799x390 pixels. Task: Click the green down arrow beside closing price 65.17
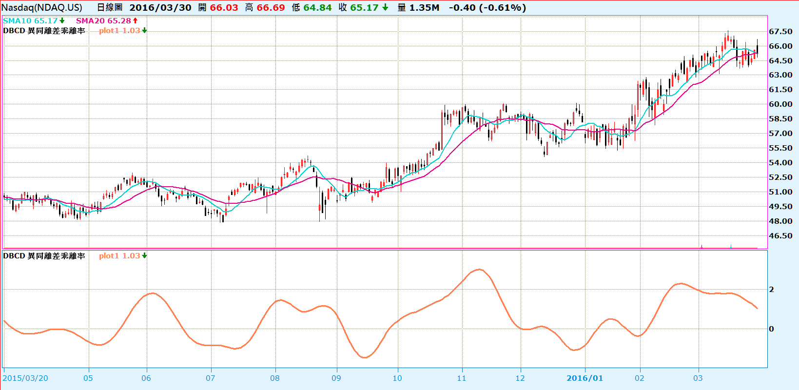pos(385,7)
